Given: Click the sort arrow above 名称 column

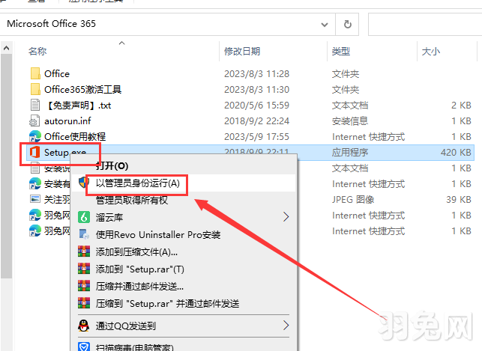Looking at the screenshot, I should [x=121, y=43].
